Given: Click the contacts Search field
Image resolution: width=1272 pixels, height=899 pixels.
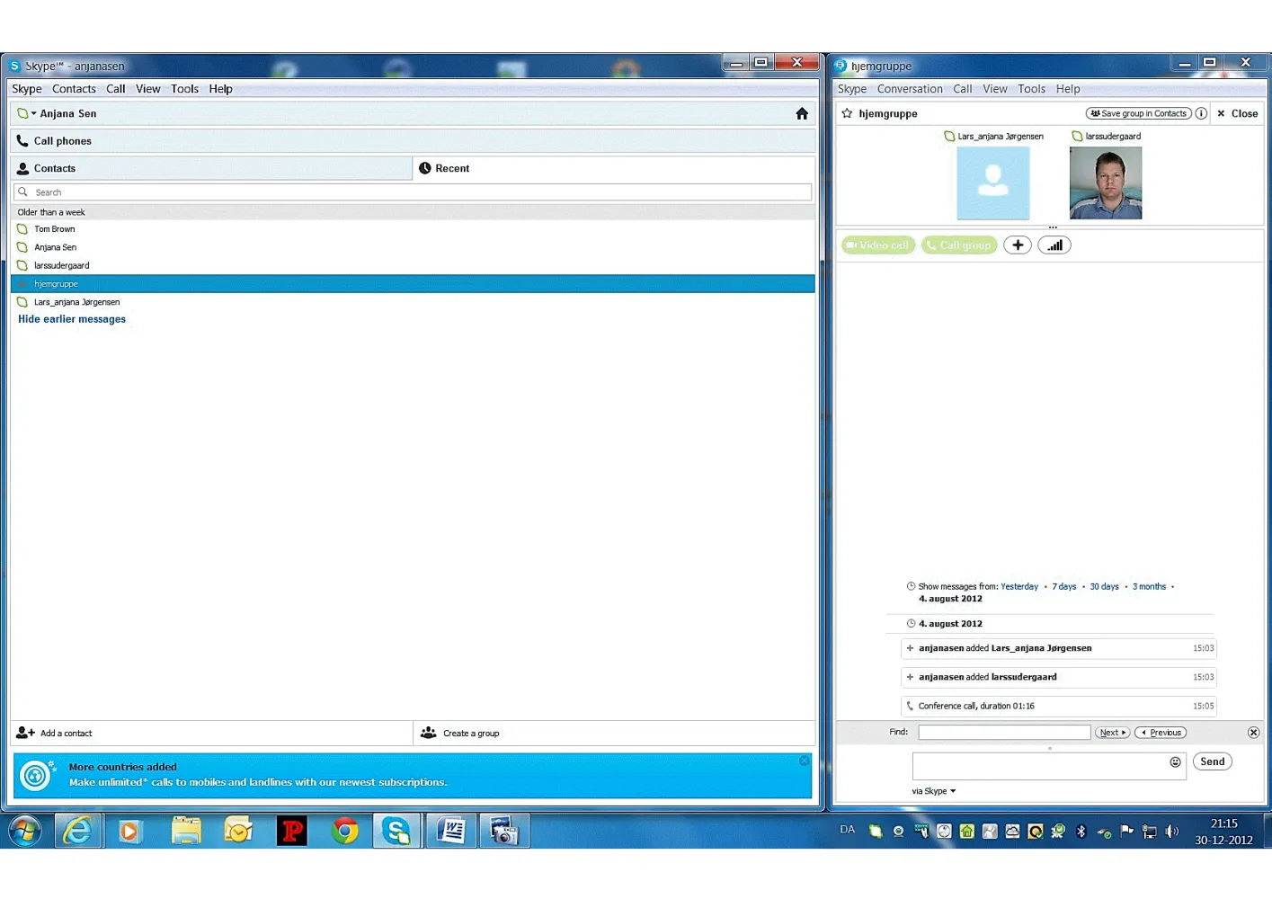Looking at the screenshot, I should pos(414,192).
